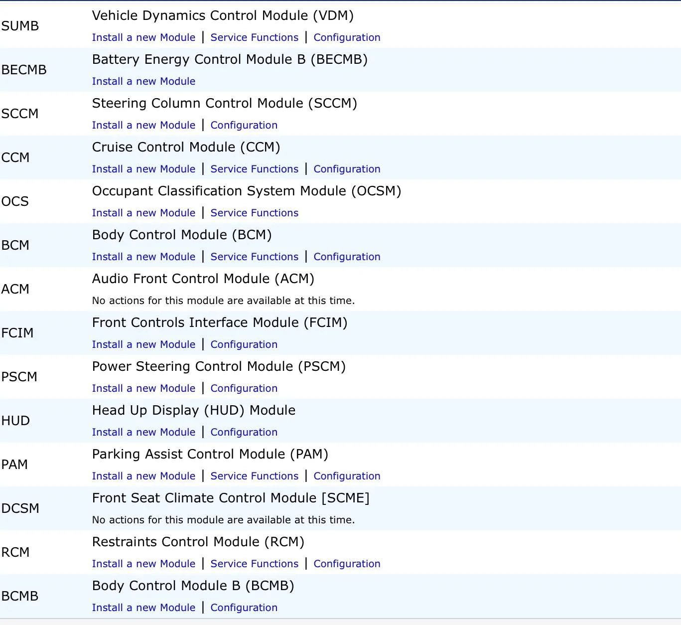This screenshot has width=681, height=625.
Task: Open Service Functions for Vehicle Dynamics Control Module
Action: tap(254, 37)
